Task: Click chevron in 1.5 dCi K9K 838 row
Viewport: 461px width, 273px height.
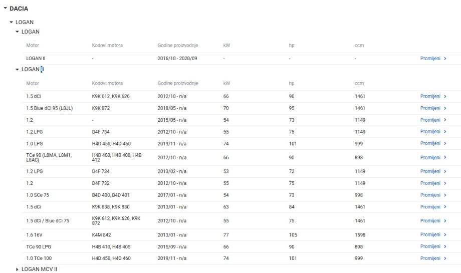Action: coord(445,207)
